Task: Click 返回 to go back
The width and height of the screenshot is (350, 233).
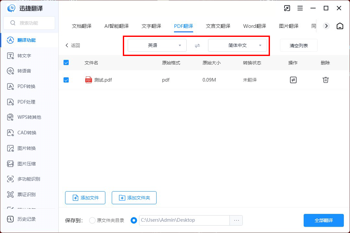Action: [x=73, y=46]
